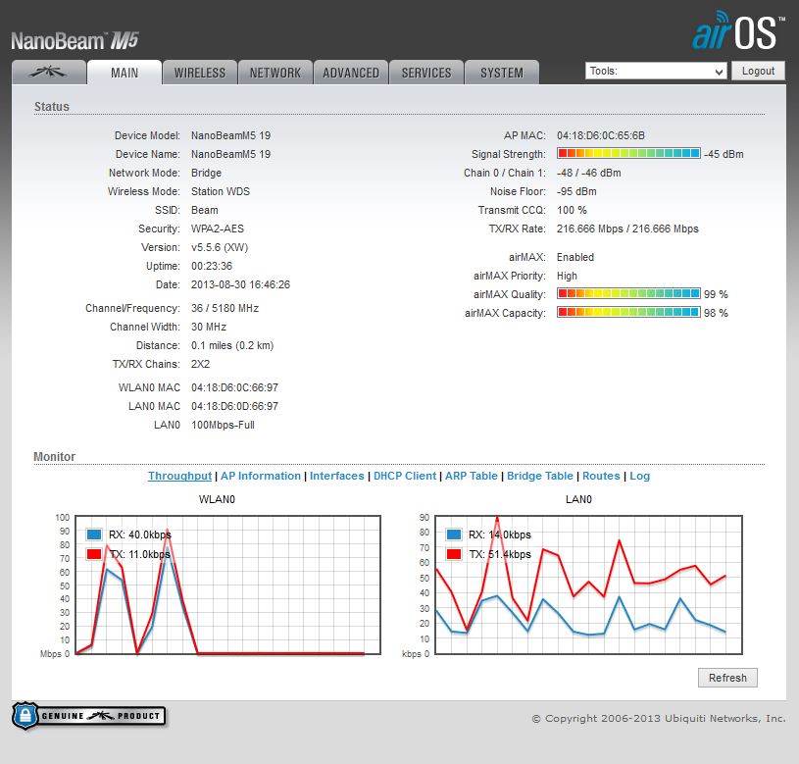
Task: Click the Signal Strength bar
Action: 628,153
